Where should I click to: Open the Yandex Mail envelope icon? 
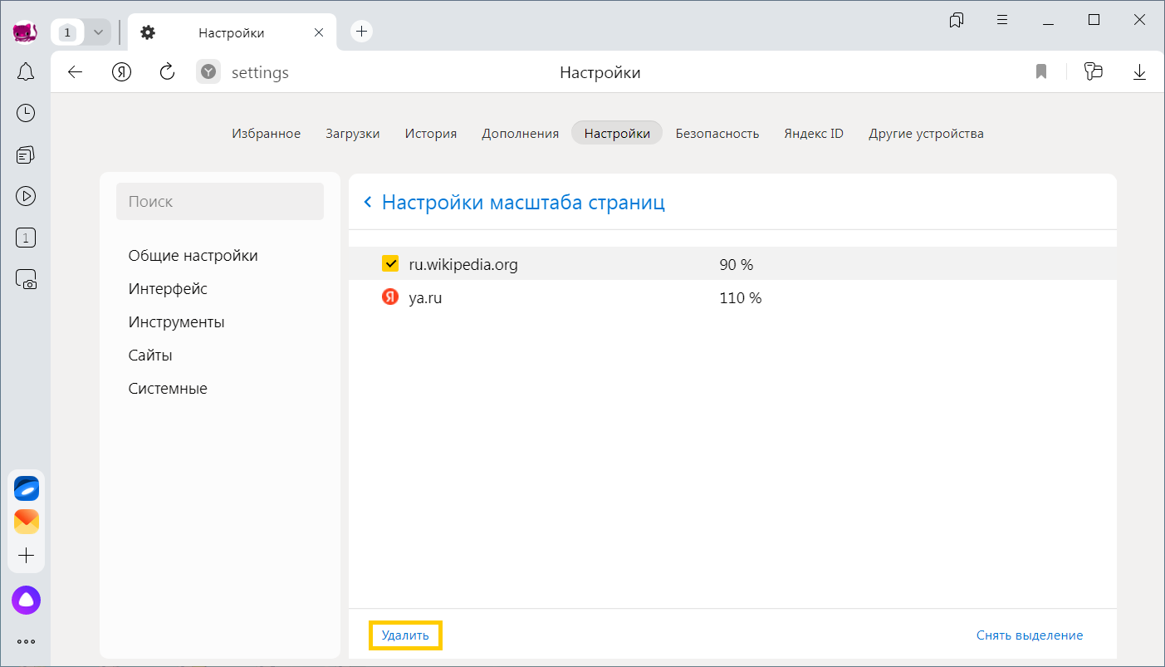point(27,522)
